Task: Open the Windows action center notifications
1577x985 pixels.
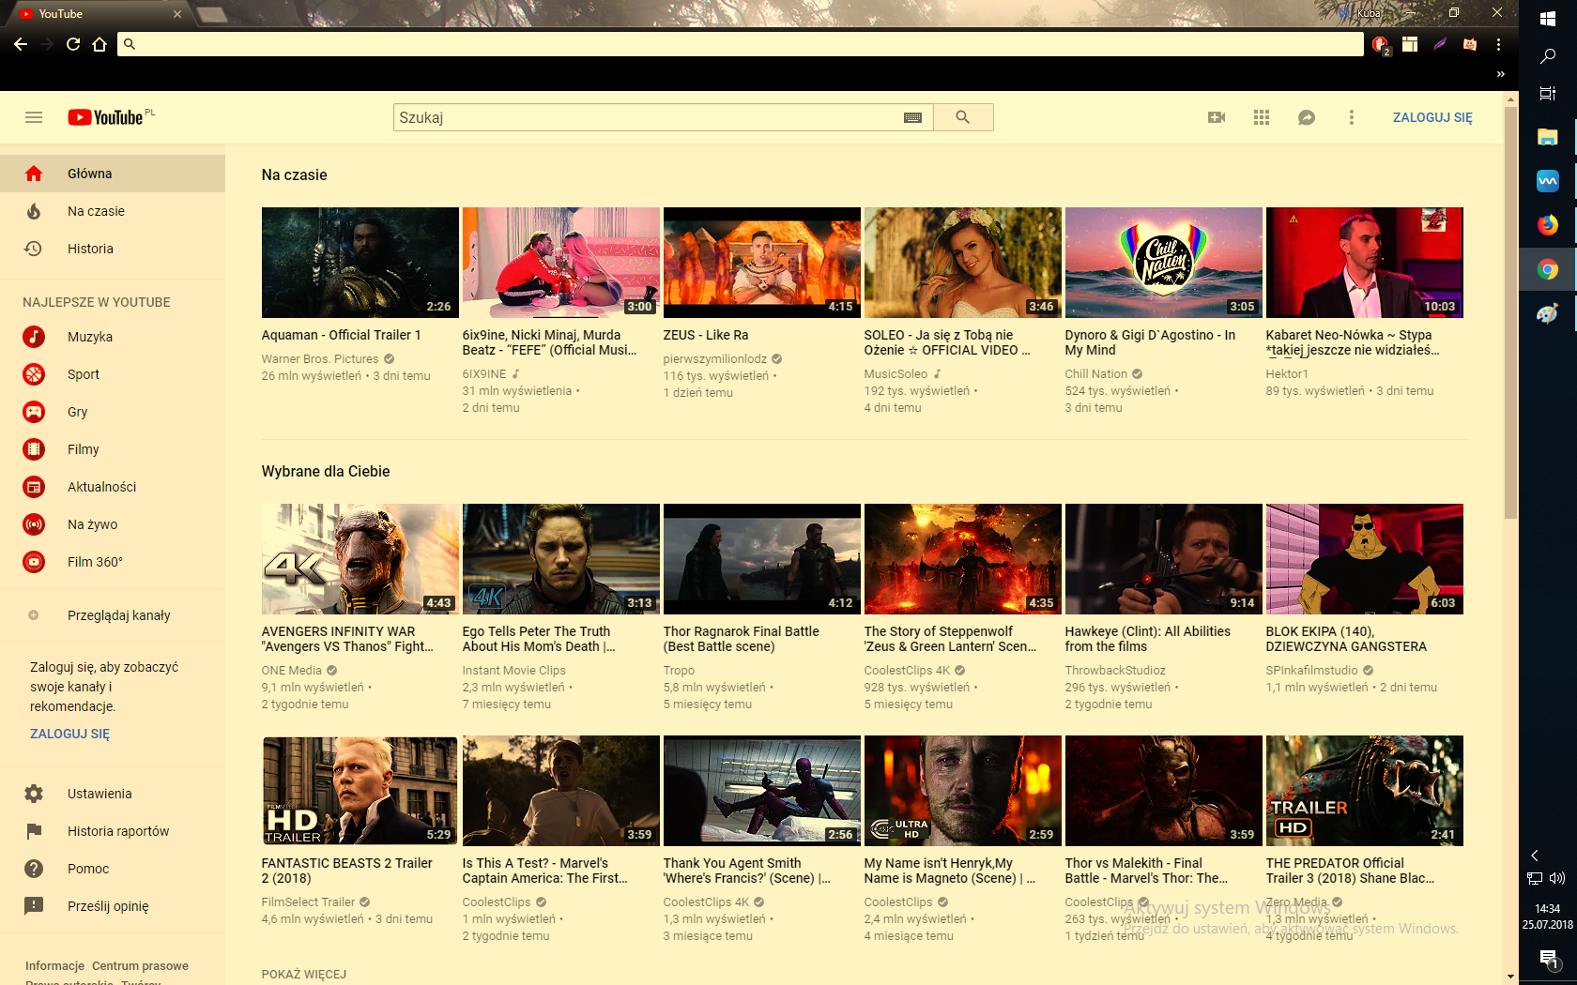Action: pyautogui.click(x=1548, y=958)
